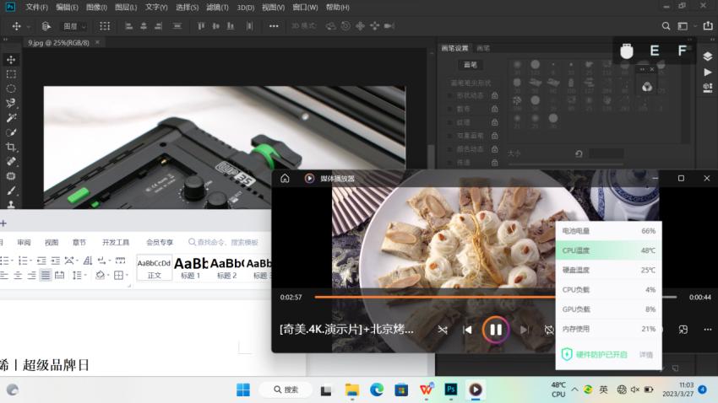Click the align top edges icon
Screen dimensions: 718x403
(200, 26)
